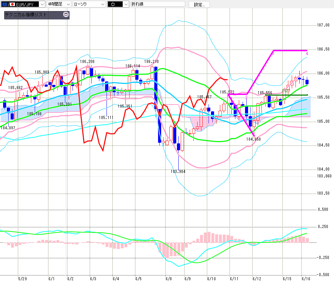Click the 183.984 lowest price label

tap(178, 172)
